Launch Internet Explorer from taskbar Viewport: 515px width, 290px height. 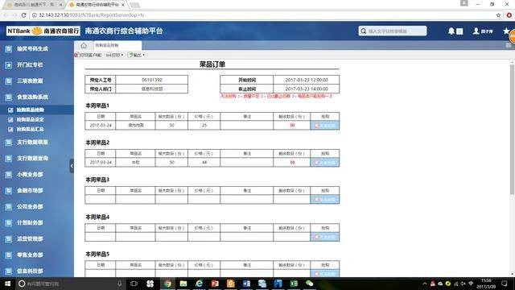pyautogui.click(x=199, y=284)
